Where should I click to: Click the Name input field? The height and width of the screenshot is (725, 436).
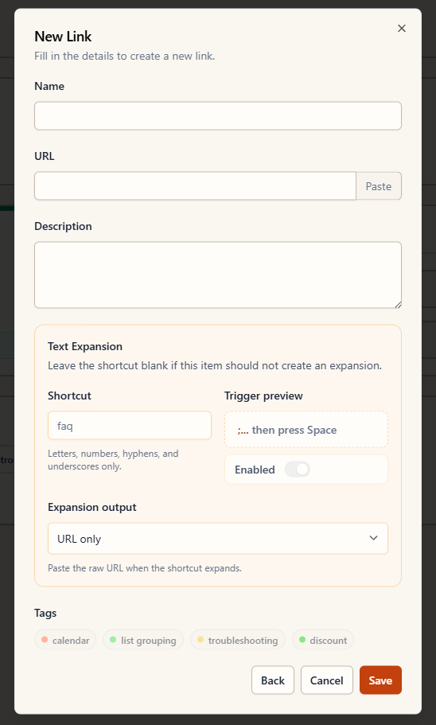pyautogui.click(x=218, y=115)
